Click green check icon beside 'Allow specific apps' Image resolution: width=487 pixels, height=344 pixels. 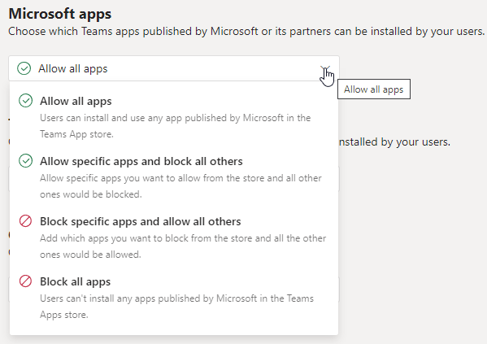[25, 161]
